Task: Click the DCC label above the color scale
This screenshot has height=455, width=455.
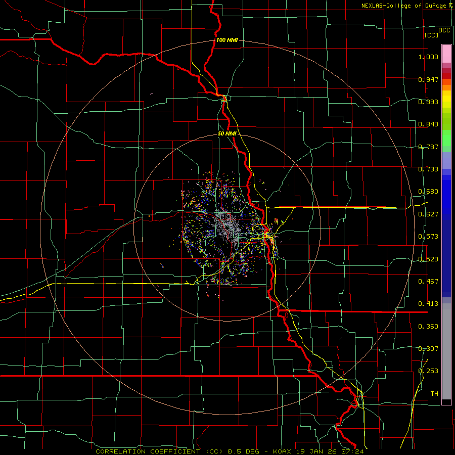Action: tap(444, 30)
